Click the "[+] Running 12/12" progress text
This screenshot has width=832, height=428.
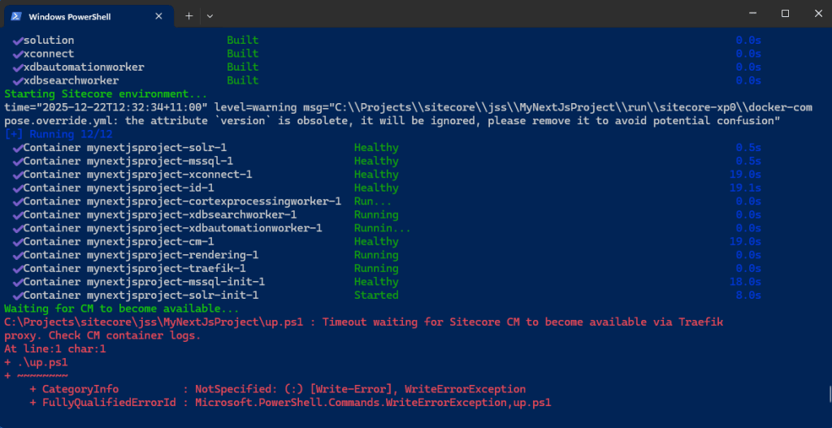point(58,134)
